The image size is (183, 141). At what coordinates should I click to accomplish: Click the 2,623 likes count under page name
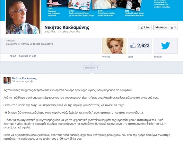click(50, 32)
